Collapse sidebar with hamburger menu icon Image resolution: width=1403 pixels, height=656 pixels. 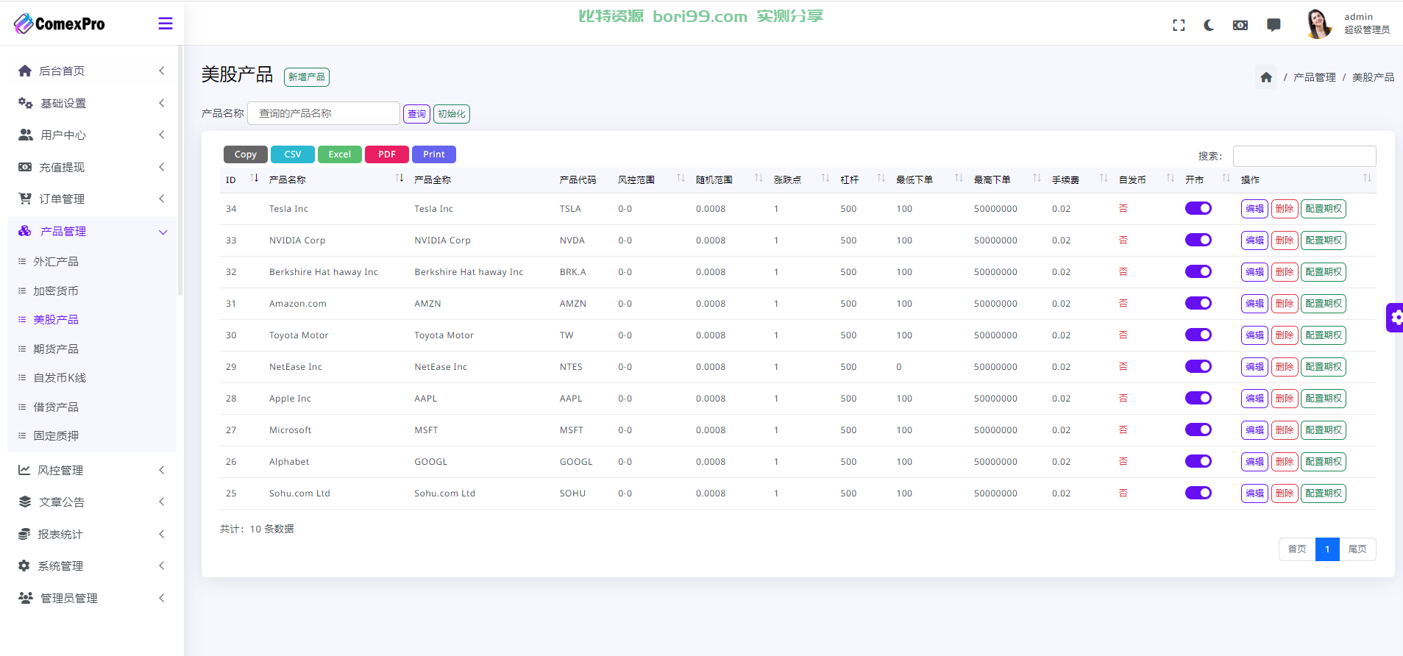click(x=166, y=24)
